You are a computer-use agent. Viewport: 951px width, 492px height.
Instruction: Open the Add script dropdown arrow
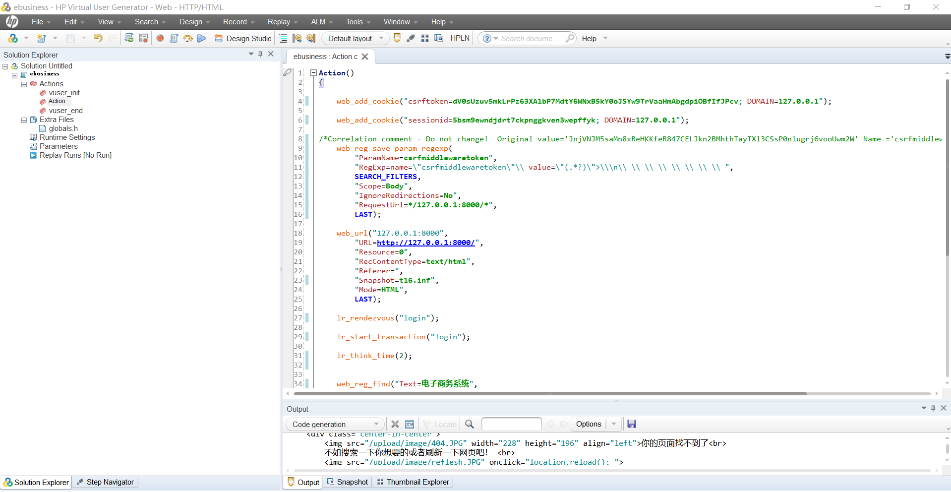pyautogui.click(x=55, y=38)
